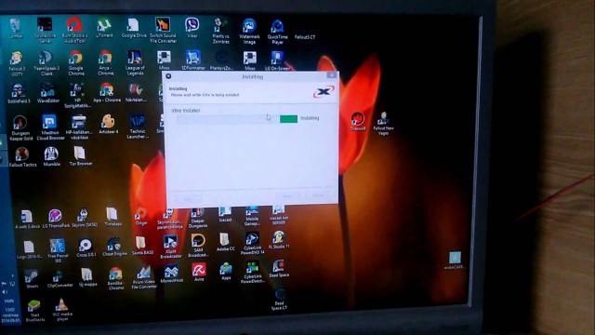
Task: Click the green installing progress bar
Action: tap(288, 119)
